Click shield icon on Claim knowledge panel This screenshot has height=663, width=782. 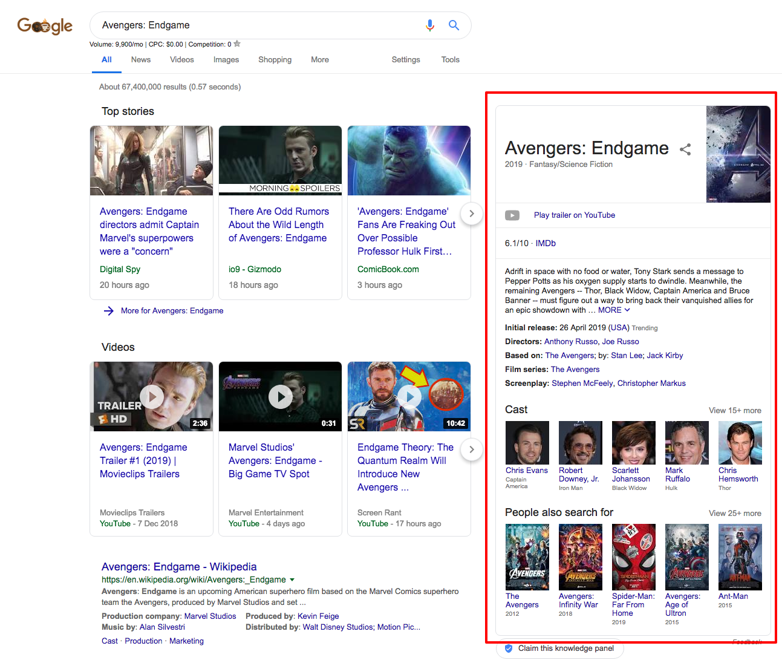coord(508,648)
